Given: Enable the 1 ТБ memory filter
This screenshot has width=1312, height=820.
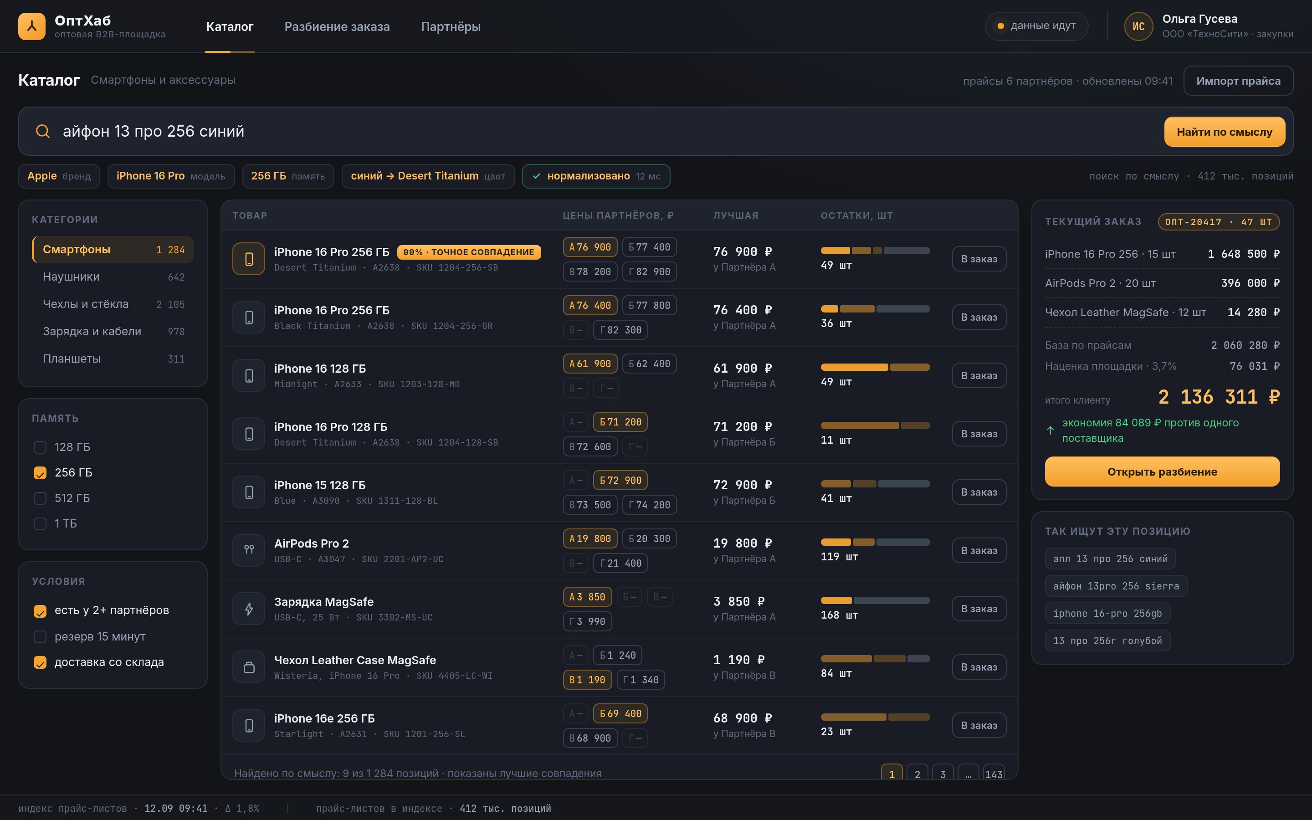Looking at the screenshot, I should click(40, 524).
